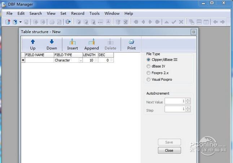
Task: Select Visual Foxpro file type
Action: pos(159,79)
